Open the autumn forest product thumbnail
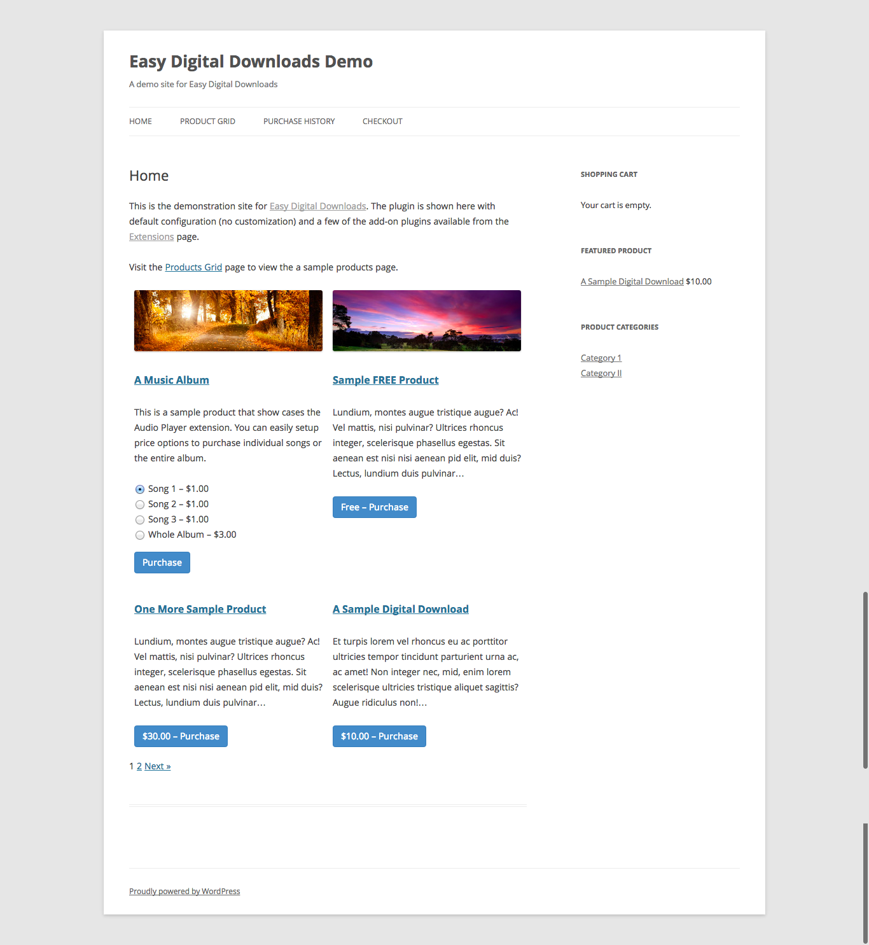The height and width of the screenshot is (945, 869). pos(228,321)
